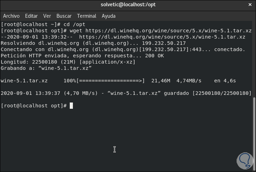The width and height of the screenshot is (256, 172).
Task: Click the "Longitud: 22500180" line
Action: tap(68, 62)
